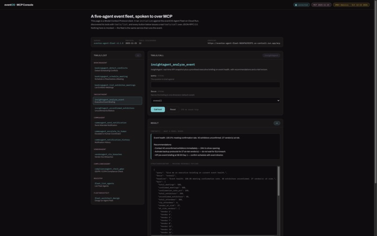The image size is (377, 236).
Task: Open the eventOS MCP Console logo
Action: (19, 5)
